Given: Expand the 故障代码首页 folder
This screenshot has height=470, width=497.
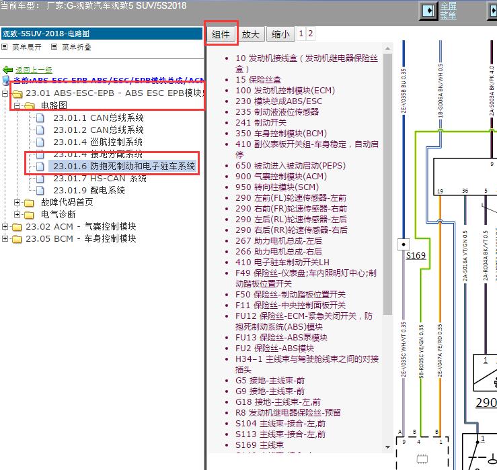Looking at the screenshot, I should pos(17,202).
